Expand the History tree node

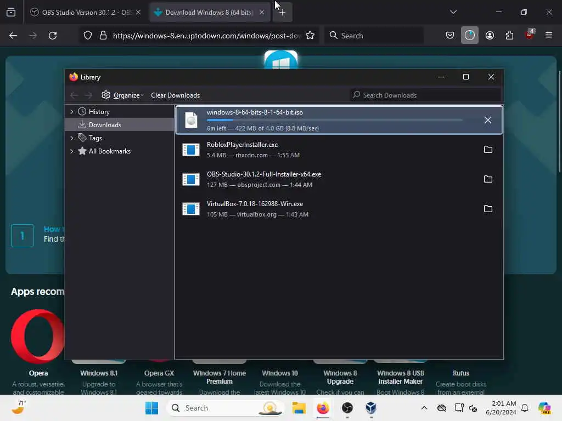[72, 112]
